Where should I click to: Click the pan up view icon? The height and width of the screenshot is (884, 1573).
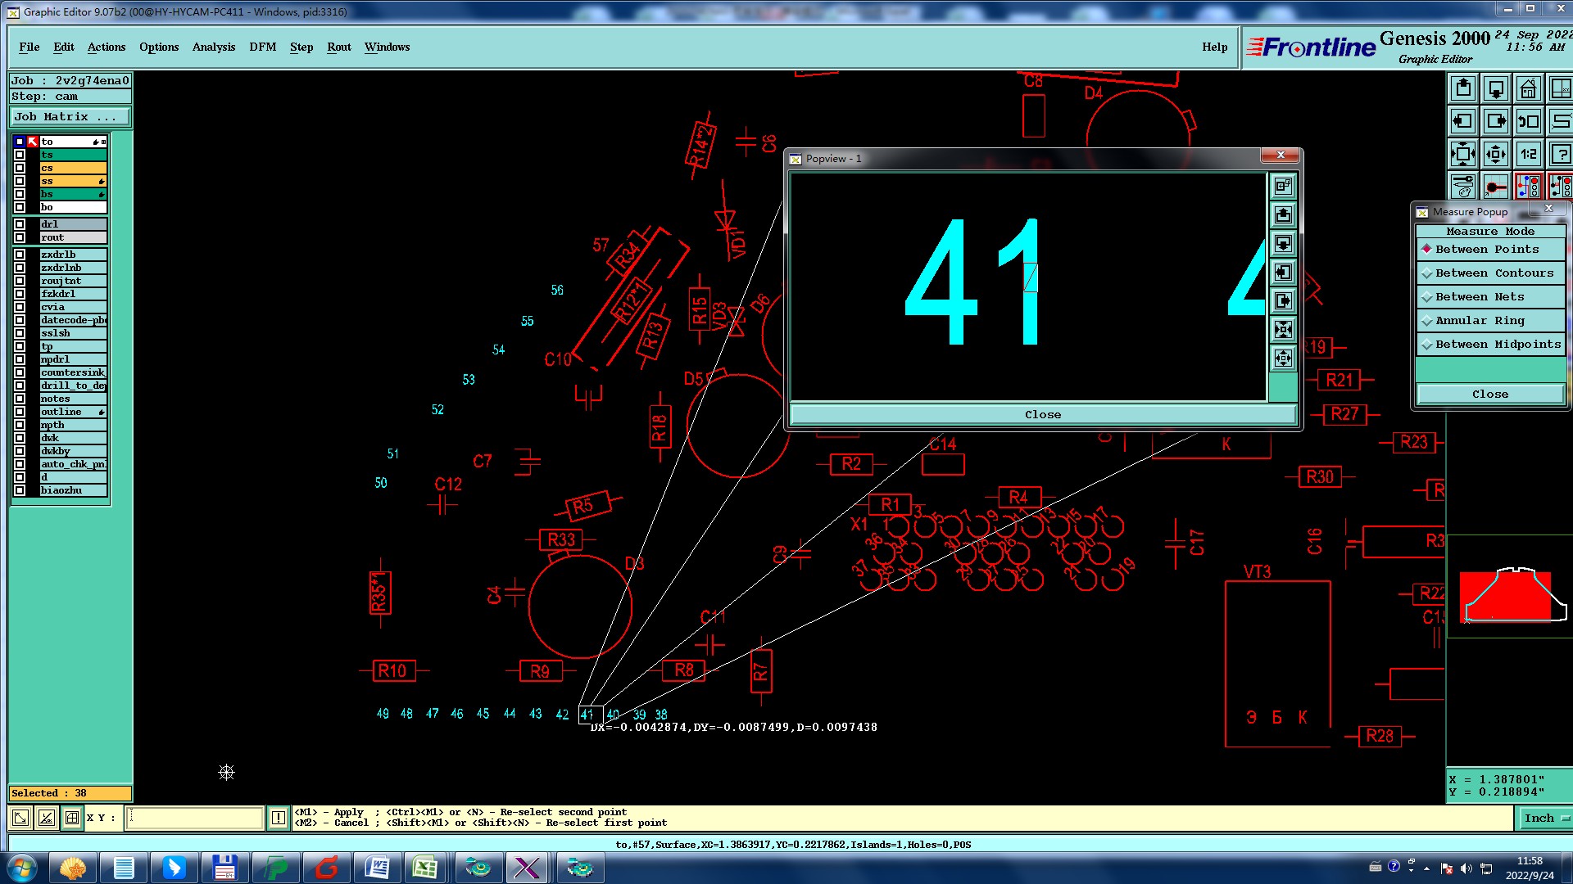click(1463, 88)
